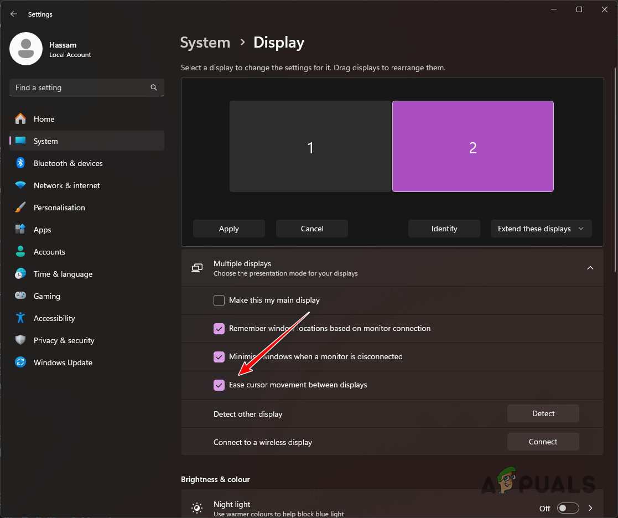The width and height of the screenshot is (618, 518).
Task: Select the Network & internet globe icon
Action: pyautogui.click(x=21, y=185)
